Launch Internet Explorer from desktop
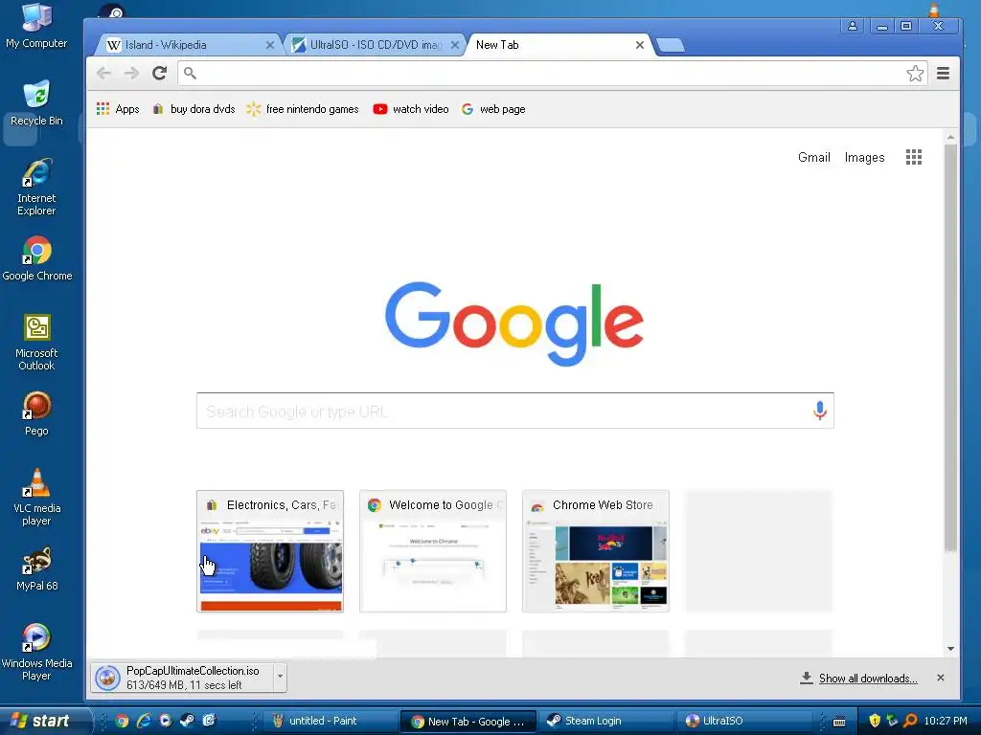Image resolution: width=981 pixels, height=735 pixels. (36, 187)
